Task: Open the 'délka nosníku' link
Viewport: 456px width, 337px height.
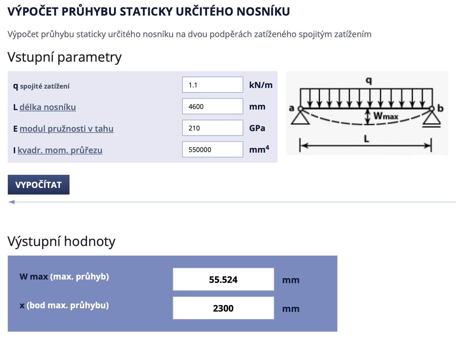Action: click(48, 107)
